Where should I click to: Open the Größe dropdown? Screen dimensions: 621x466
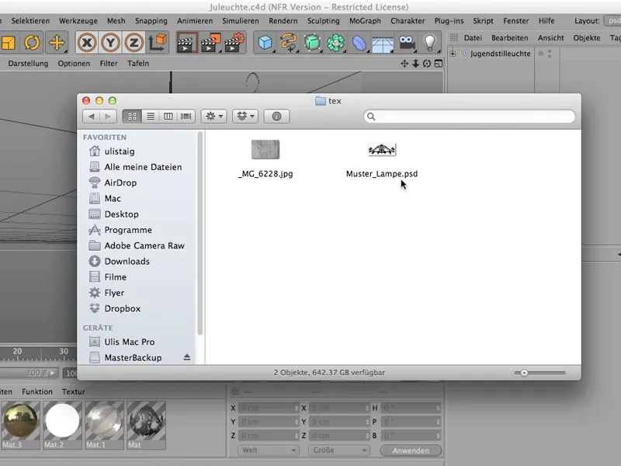click(x=338, y=450)
